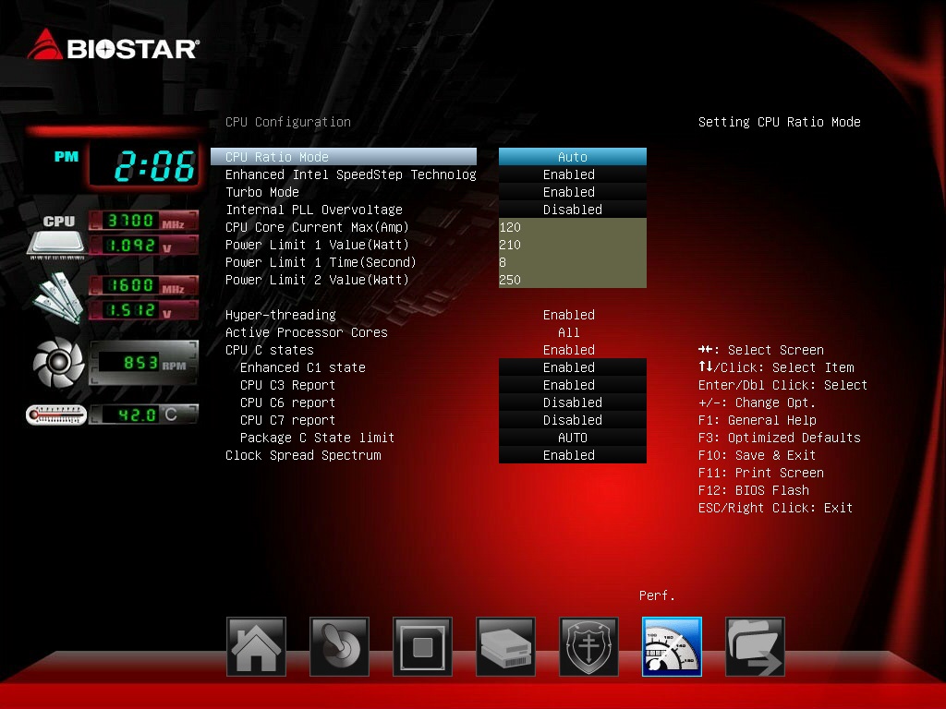This screenshot has width=946, height=709.
Task: Click the 42.0 C temperature readout
Action: 143,415
